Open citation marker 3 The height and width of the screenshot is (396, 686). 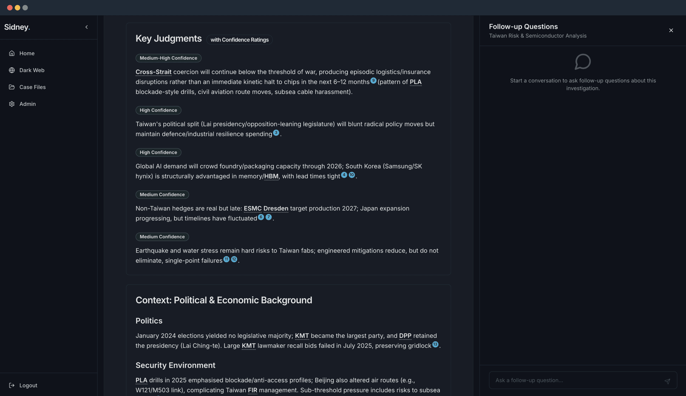point(276,133)
